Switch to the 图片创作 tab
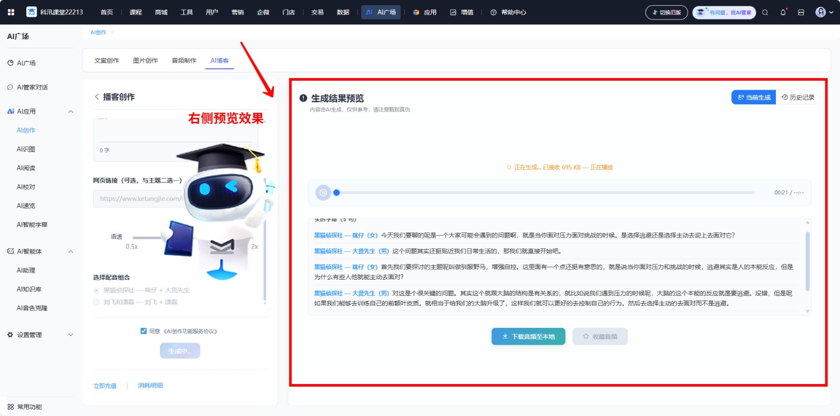This screenshot has height=416, width=840. coord(145,61)
